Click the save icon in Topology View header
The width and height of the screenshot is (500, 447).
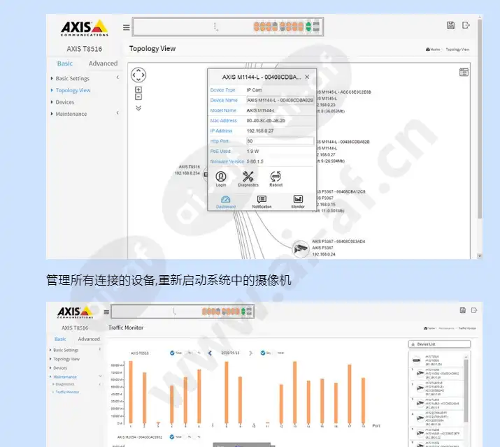[450, 25]
